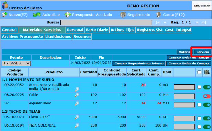The height and width of the screenshot is (131, 212).
Task: Open magnifier lookup for Alquiler Baño row
Action: coord(77,103)
